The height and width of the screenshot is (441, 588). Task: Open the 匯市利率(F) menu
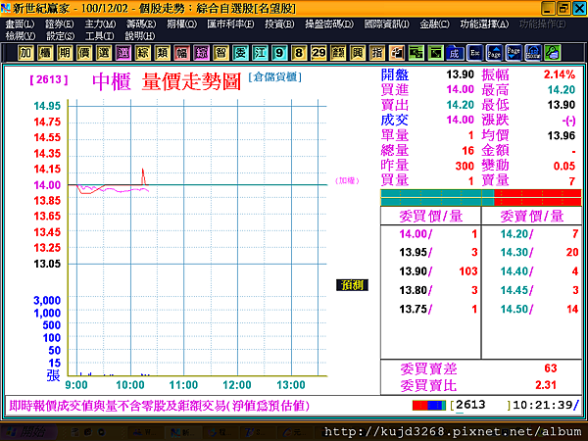point(230,24)
